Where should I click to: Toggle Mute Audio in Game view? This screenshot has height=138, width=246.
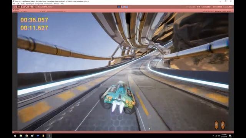pos(218,11)
